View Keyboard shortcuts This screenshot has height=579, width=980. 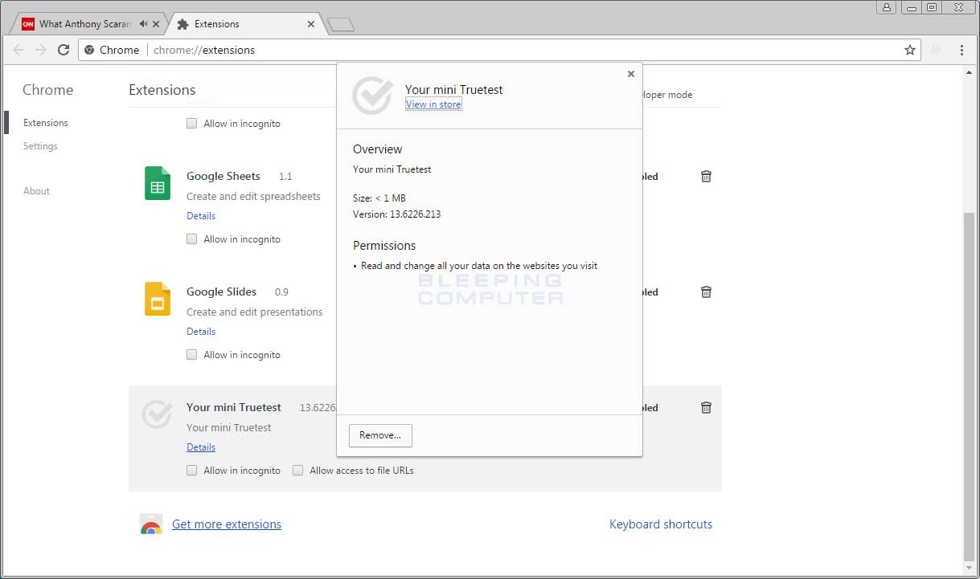point(661,524)
